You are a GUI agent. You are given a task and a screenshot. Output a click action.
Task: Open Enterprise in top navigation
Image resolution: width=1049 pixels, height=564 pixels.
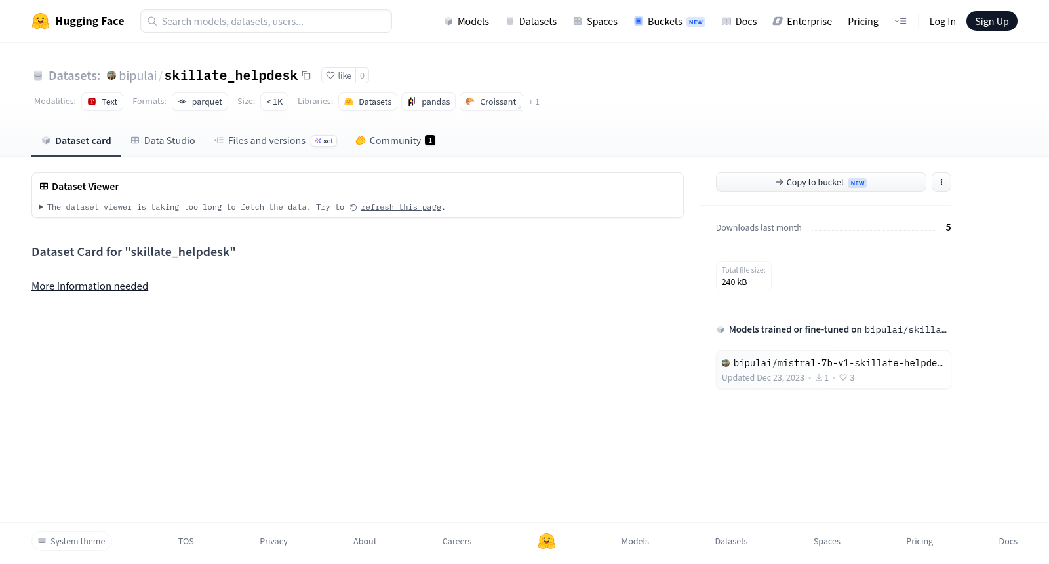pyautogui.click(x=802, y=21)
